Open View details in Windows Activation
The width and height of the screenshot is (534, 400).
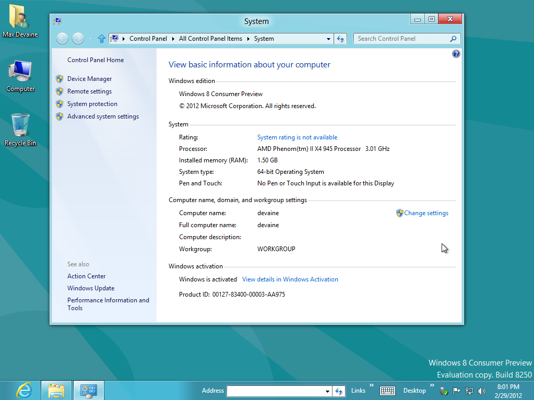tap(290, 279)
